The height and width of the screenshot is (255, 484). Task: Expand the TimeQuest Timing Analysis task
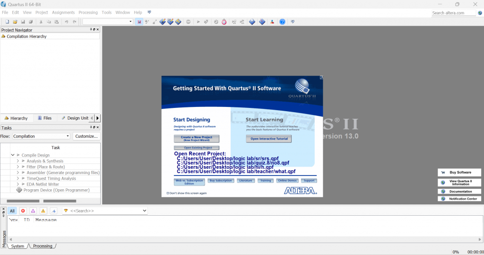click(17, 178)
